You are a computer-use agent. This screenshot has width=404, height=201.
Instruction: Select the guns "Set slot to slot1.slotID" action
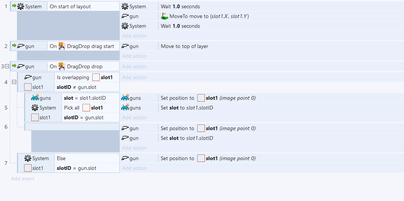pos(187,108)
